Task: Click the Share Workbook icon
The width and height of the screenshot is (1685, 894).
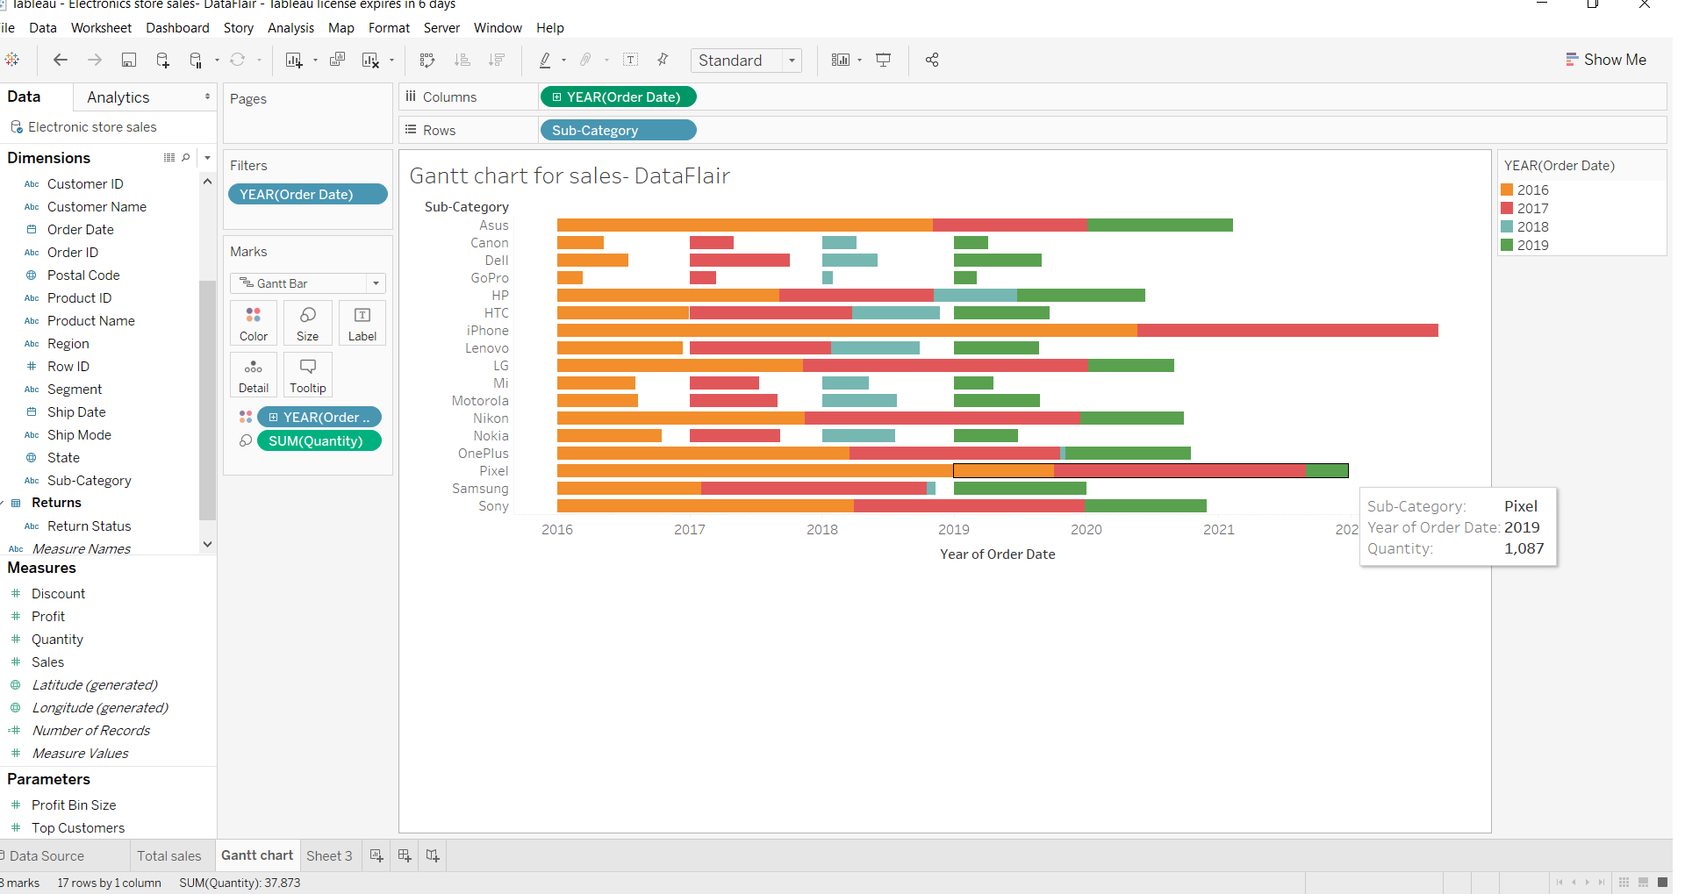Action: pos(932,60)
